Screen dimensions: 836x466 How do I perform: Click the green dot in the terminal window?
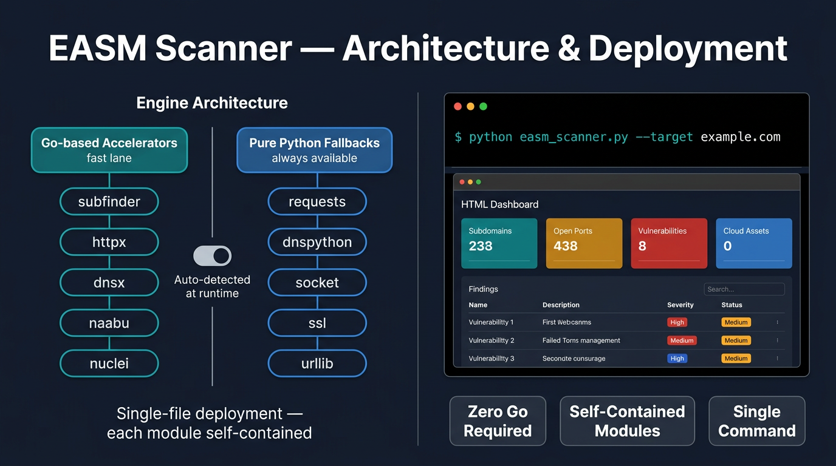click(x=484, y=106)
